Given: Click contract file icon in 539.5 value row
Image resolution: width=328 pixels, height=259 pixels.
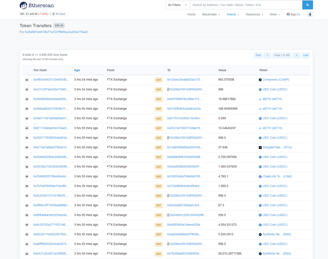Looking at the screenshot, I should [x=168, y=215].
